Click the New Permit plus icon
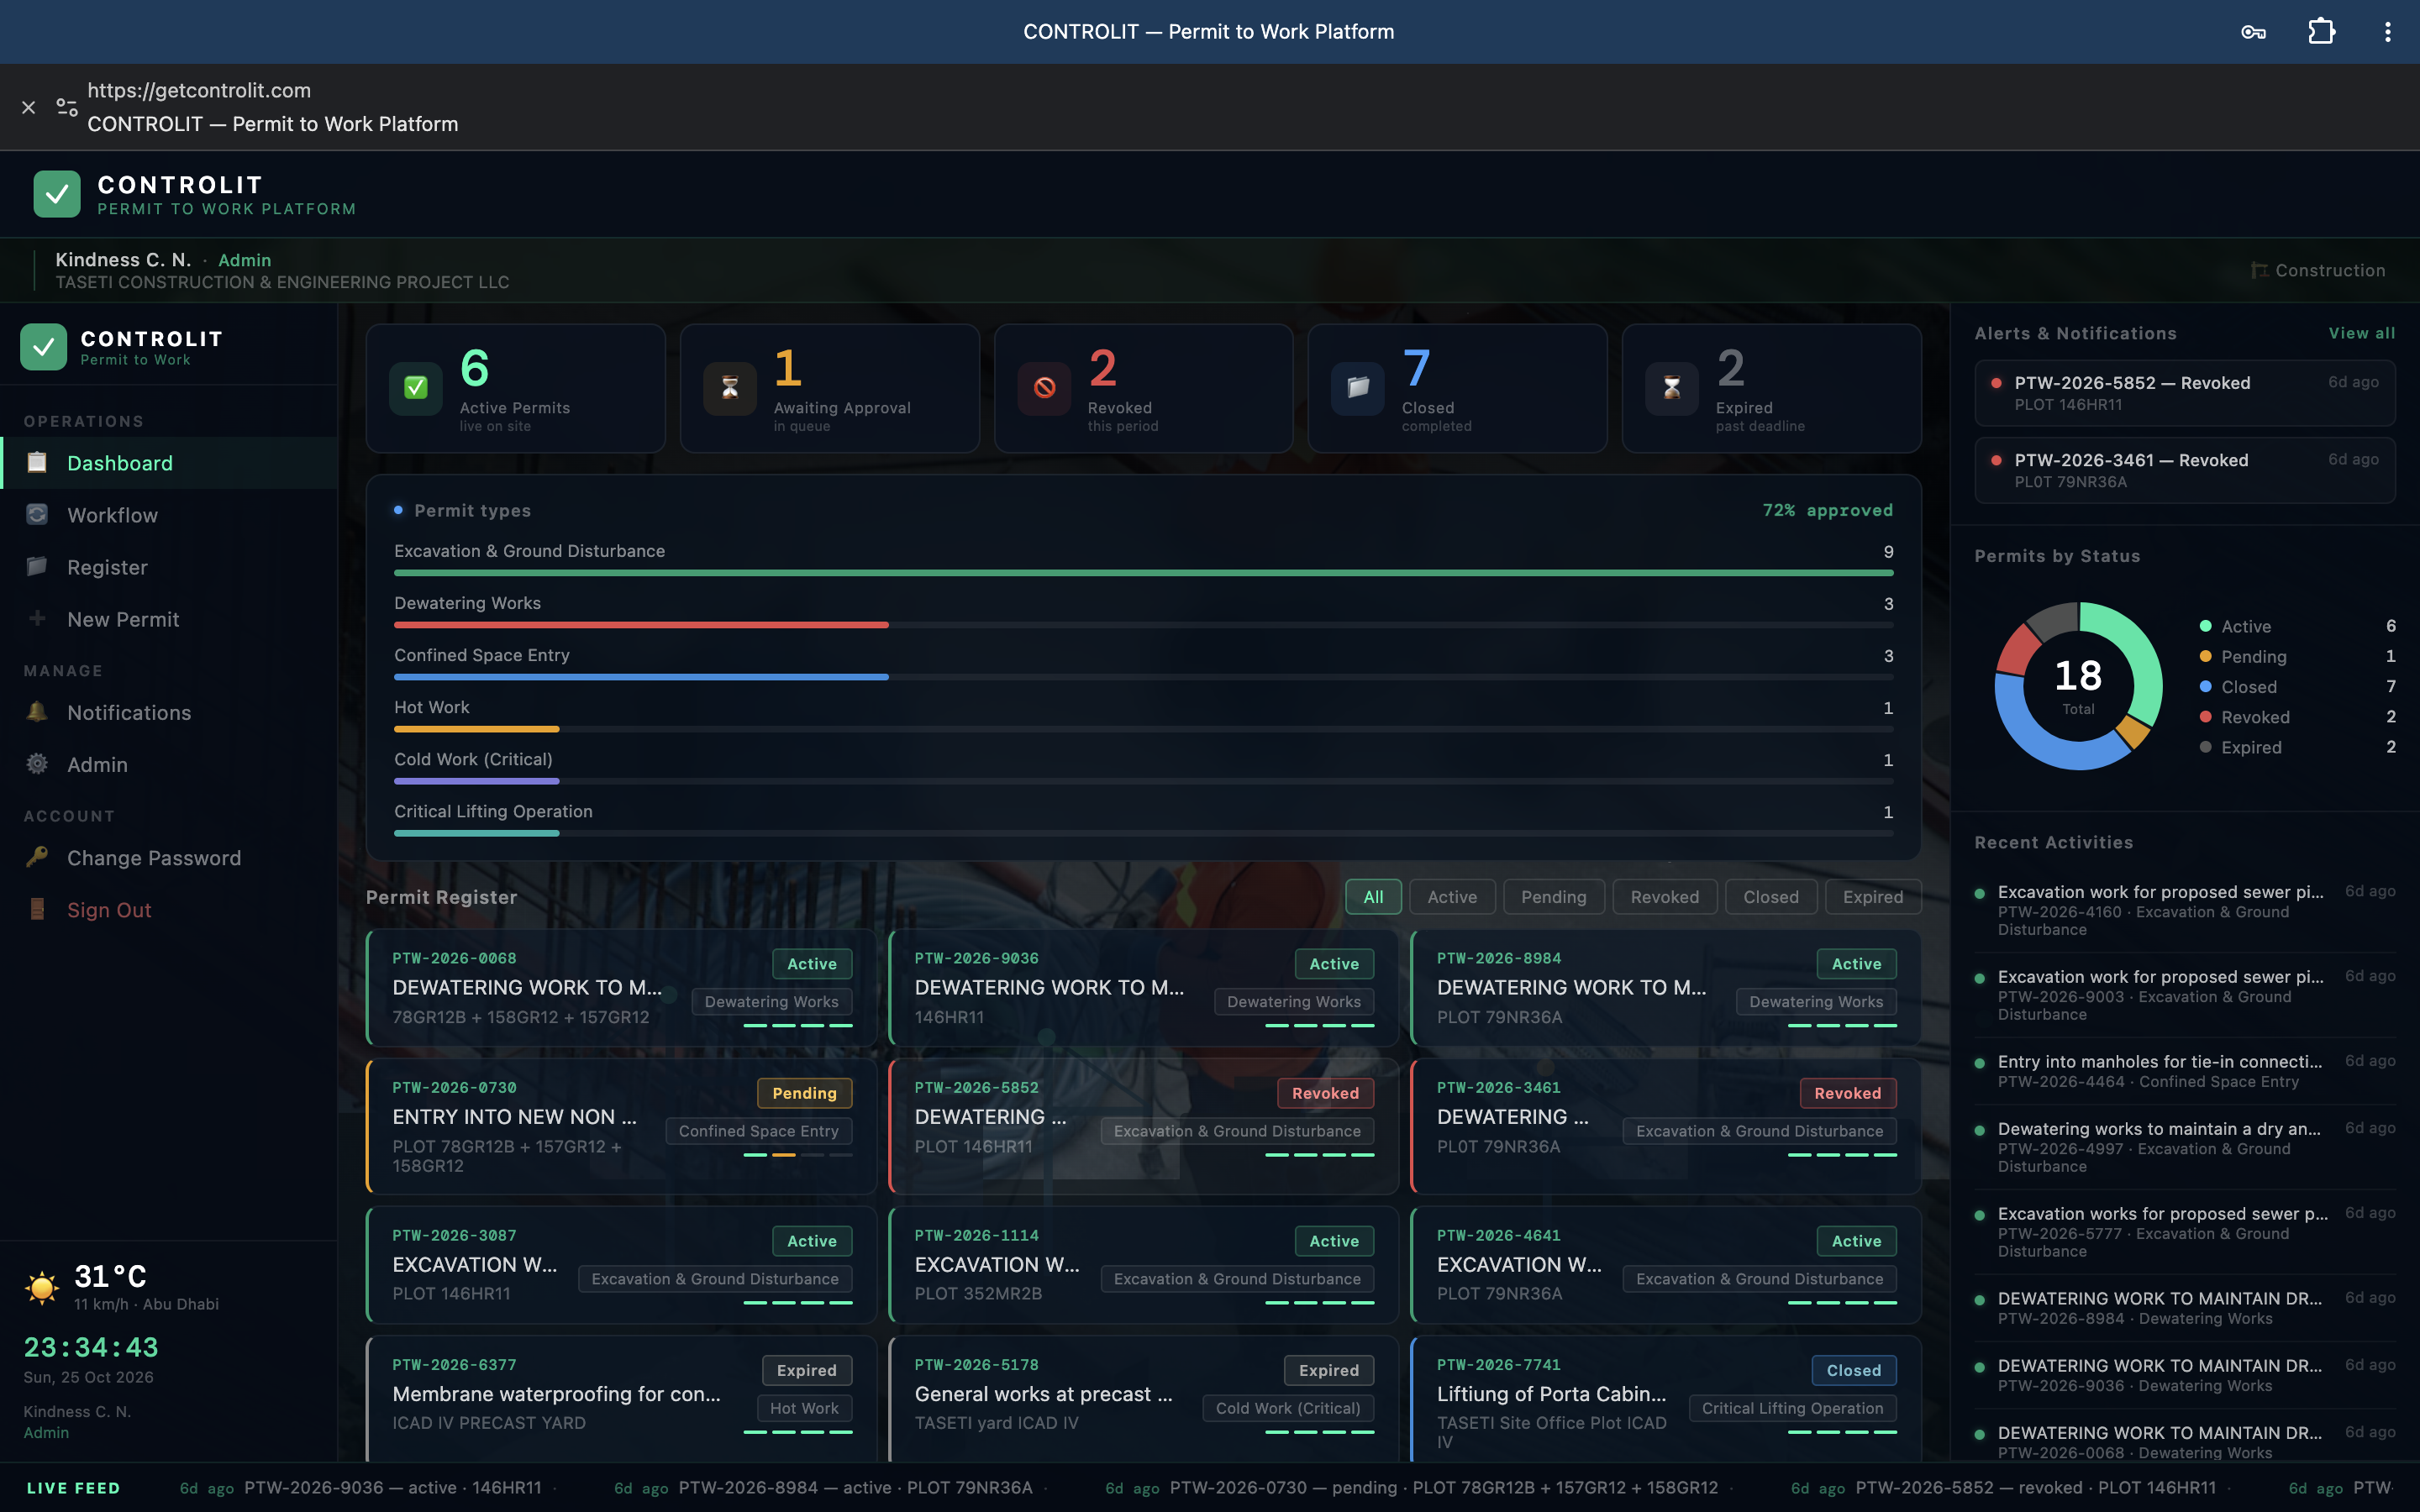The width and height of the screenshot is (2420, 1512). [37, 618]
